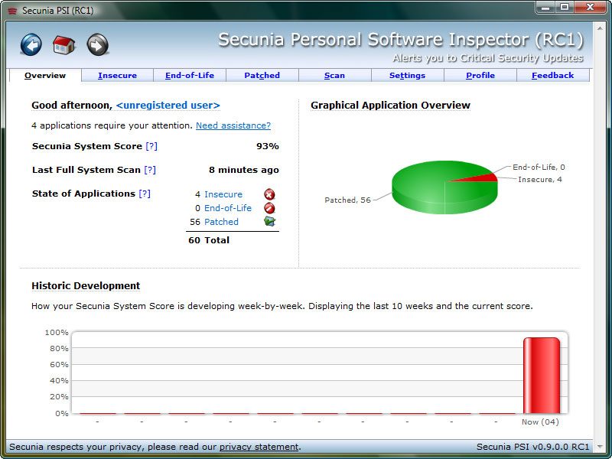Click the 'Patched, 56' pie chart label
The width and height of the screenshot is (612, 459).
[x=348, y=200]
